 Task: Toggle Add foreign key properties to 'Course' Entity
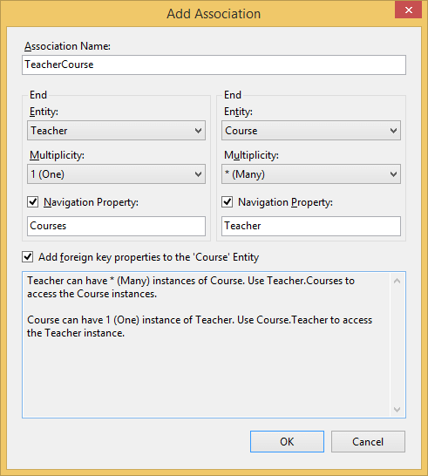click(x=28, y=257)
